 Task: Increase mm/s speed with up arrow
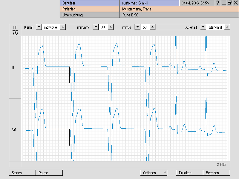click(x=152, y=27)
